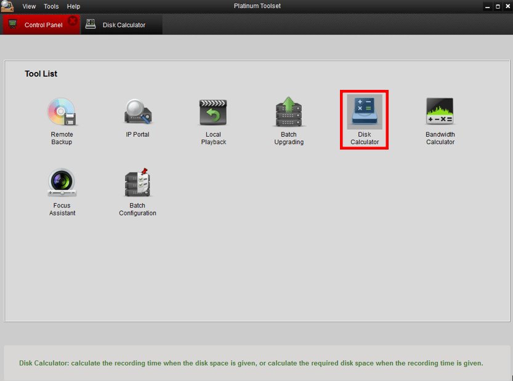Click the Tool List heading
The width and height of the screenshot is (513, 381).
click(x=41, y=74)
